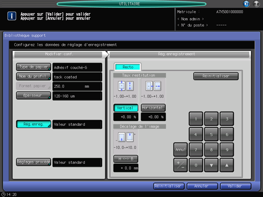Click keypad digit 5
Viewport: 263px width, 197px height.
pos(211,134)
